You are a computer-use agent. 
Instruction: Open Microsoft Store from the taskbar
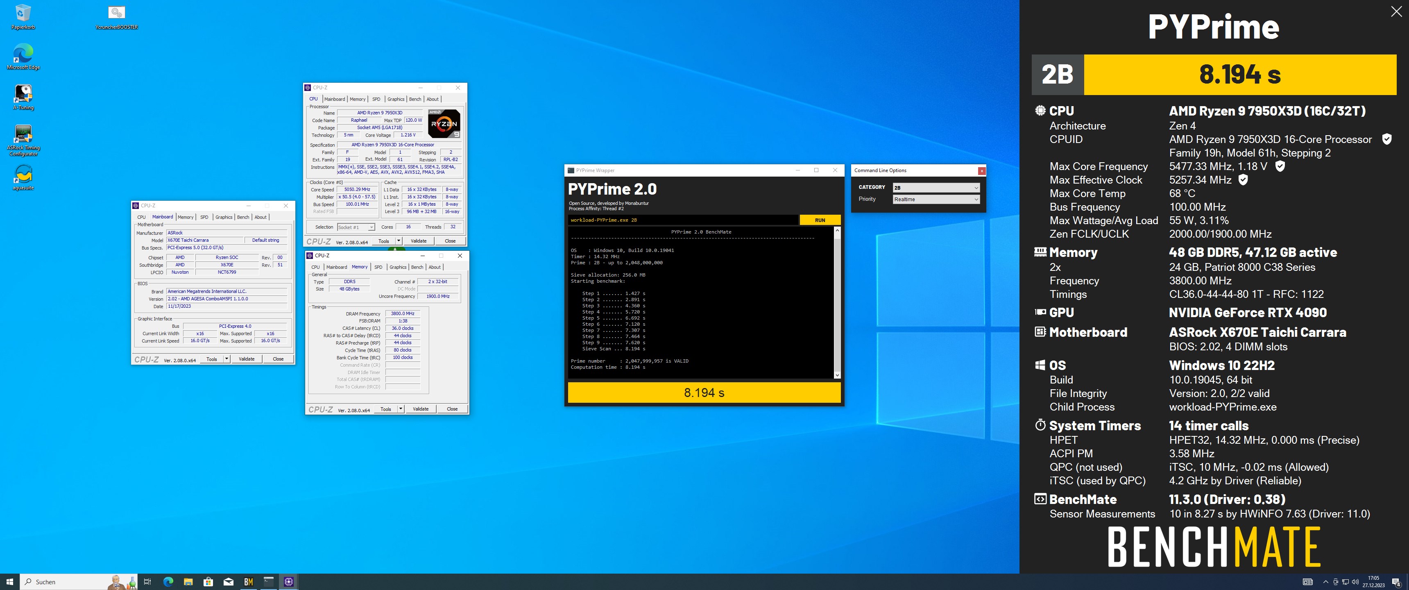208,581
